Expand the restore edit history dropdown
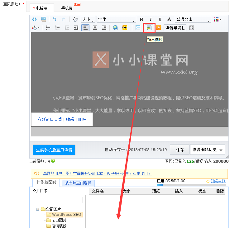Screen dimensions: 230x228 [x=208, y=150]
